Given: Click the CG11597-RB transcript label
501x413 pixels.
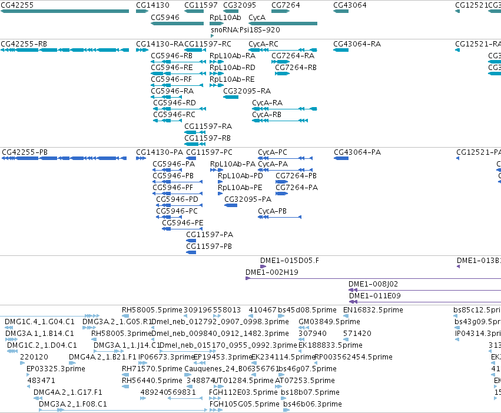Looking at the screenshot, I should point(208,138).
